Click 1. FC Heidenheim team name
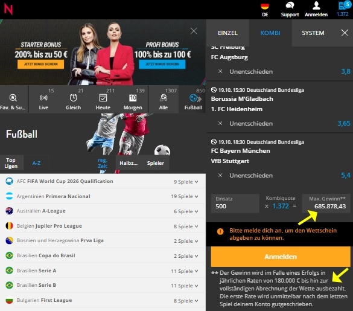 coord(237,109)
